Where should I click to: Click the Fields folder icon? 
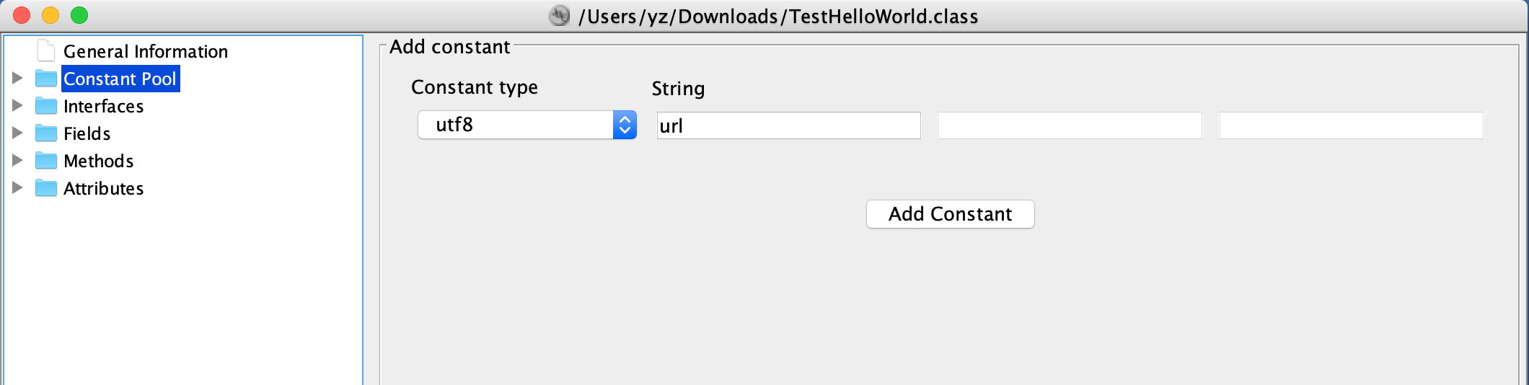(x=46, y=133)
